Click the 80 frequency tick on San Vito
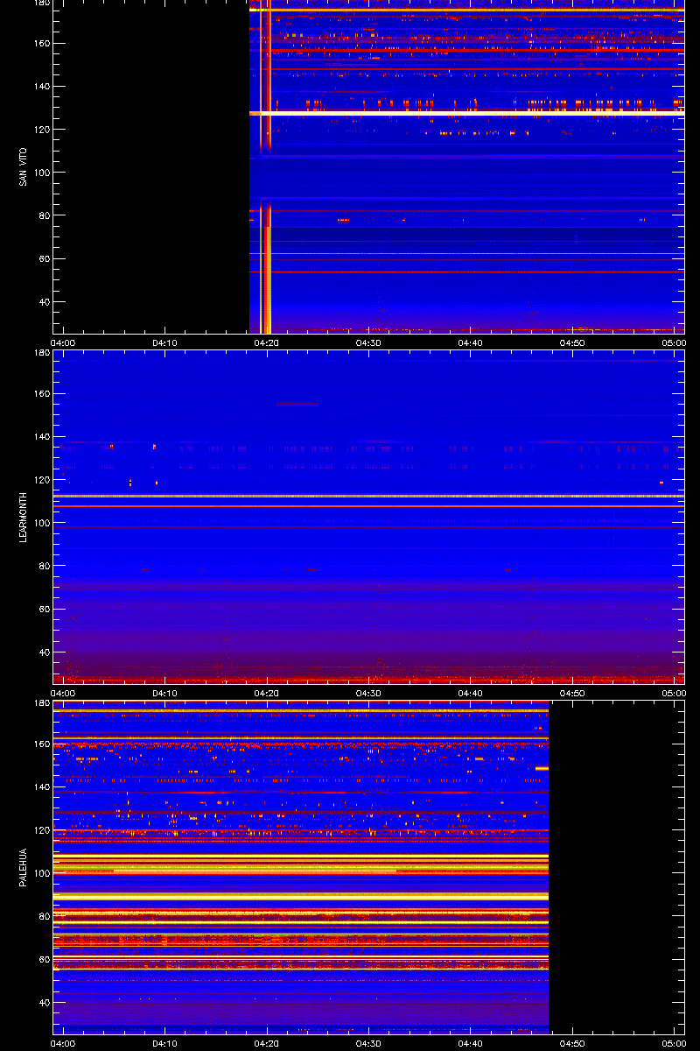 point(43,215)
